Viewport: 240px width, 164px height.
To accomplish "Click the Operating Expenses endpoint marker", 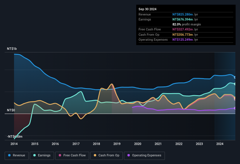I will point(235,108).
